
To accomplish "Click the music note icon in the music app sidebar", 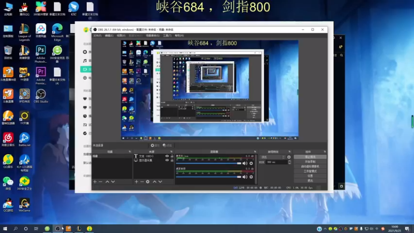I will (85, 61).
